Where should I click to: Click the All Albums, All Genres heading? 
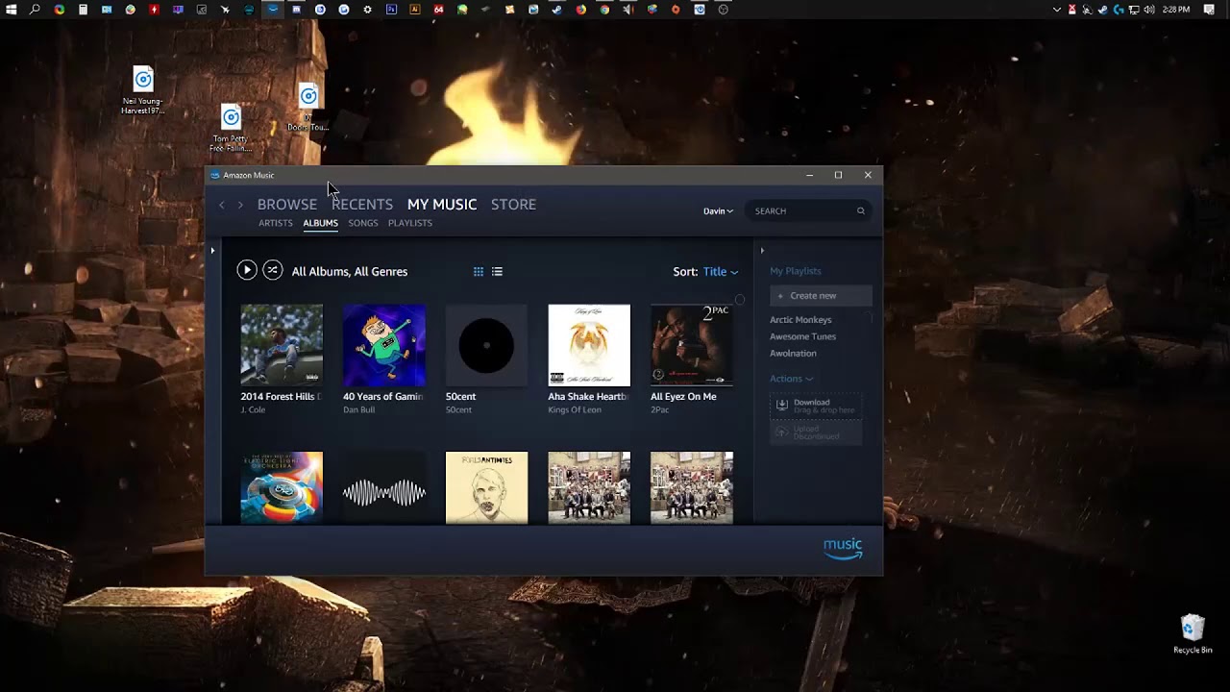tap(350, 272)
